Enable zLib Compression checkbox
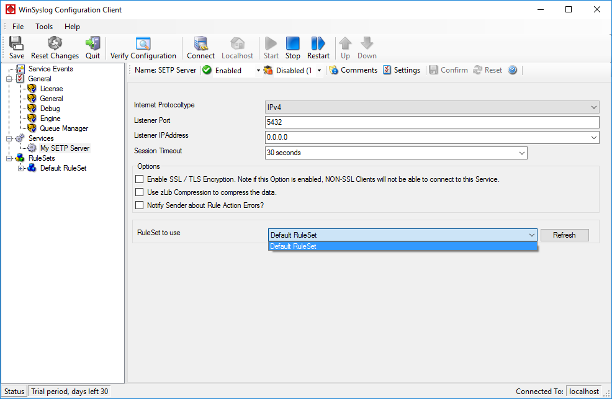Image resolution: width=612 pixels, height=399 pixels. [139, 192]
